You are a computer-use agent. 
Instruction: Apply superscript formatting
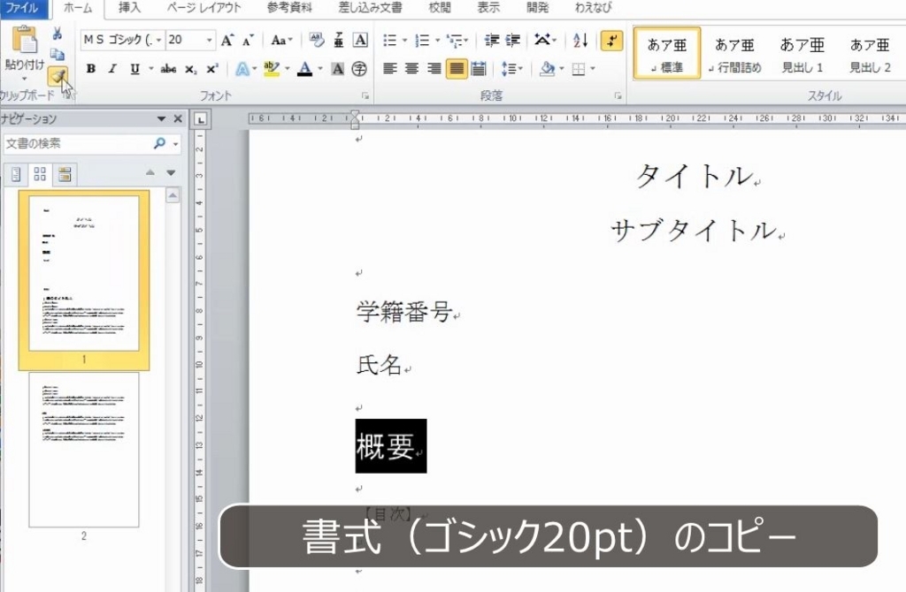[x=212, y=69]
